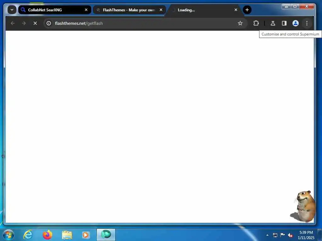The height and width of the screenshot is (241, 322).
Task: Open the clock showing 5:39 PM
Action: [306, 235]
